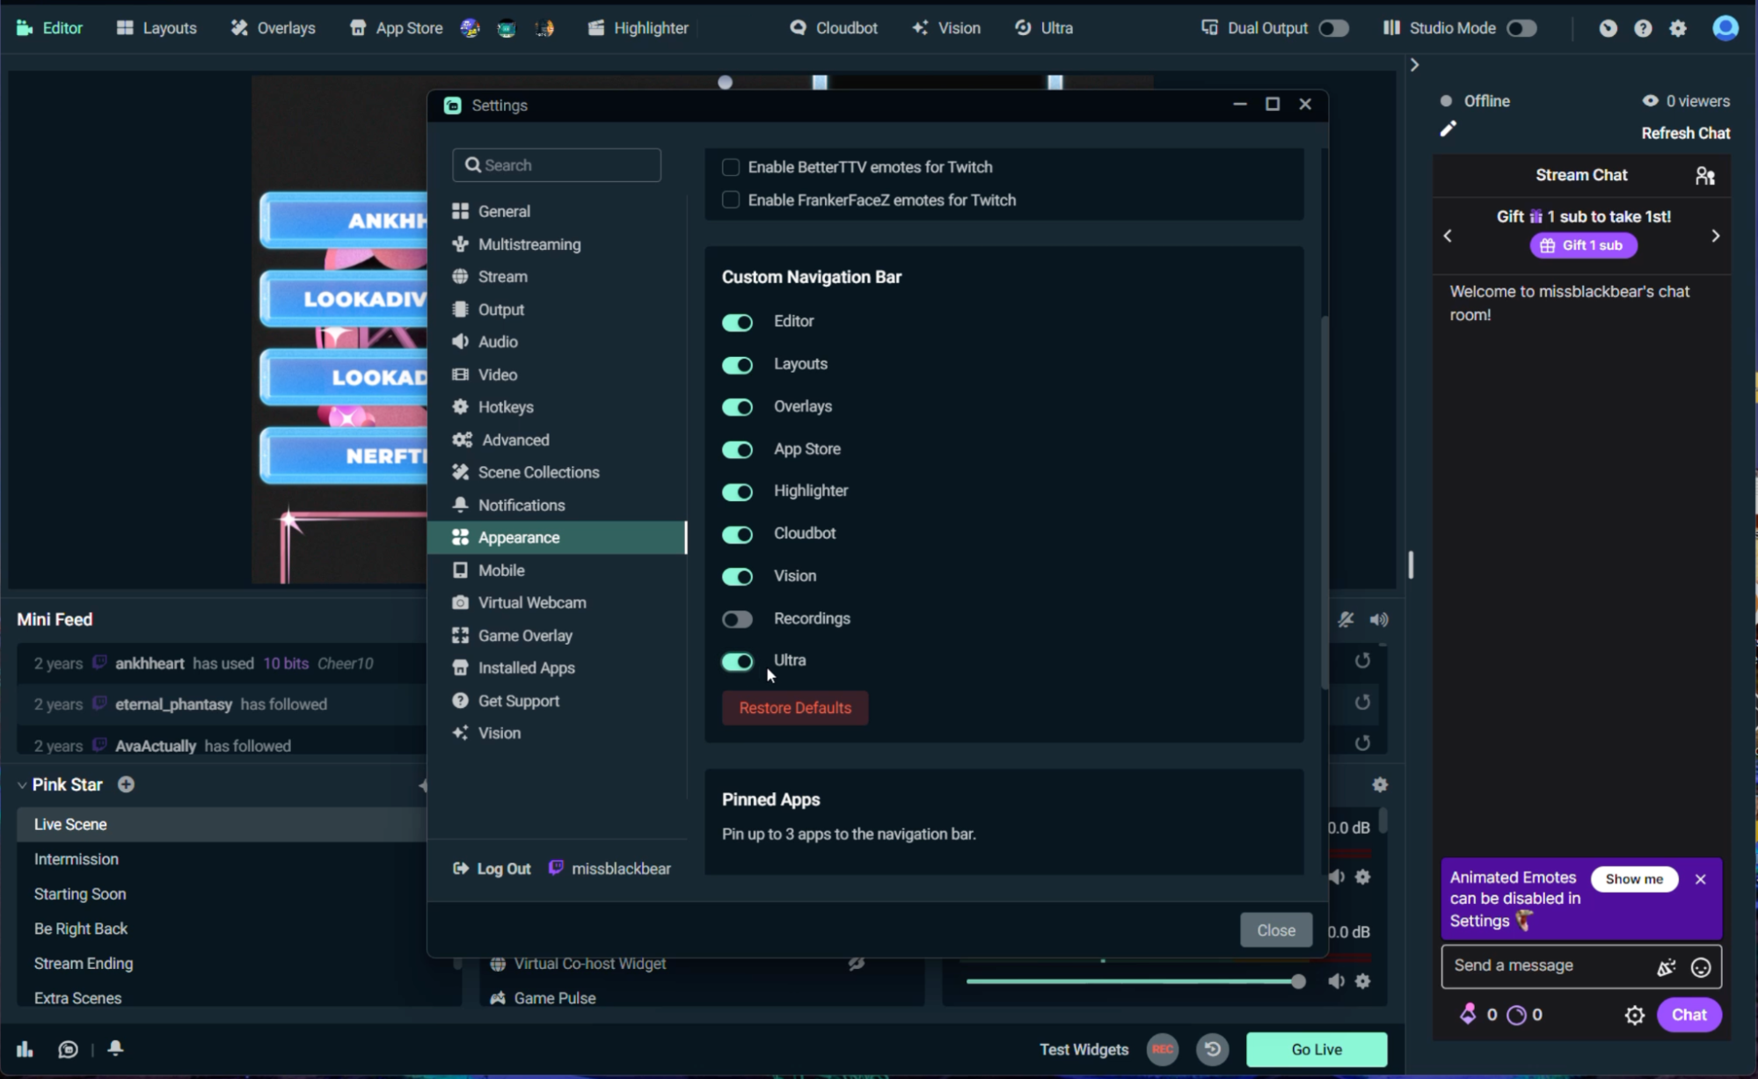Image resolution: width=1758 pixels, height=1079 pixels.
Task: Click Log Out in Settings sidebar
Action: coord(492,869)
